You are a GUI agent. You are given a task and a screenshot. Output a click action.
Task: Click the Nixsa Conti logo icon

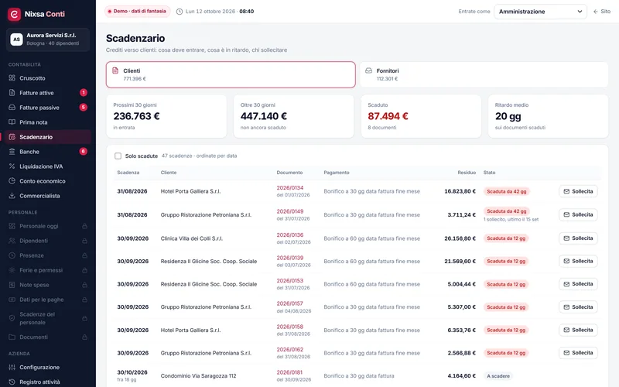tap(14, 14)
